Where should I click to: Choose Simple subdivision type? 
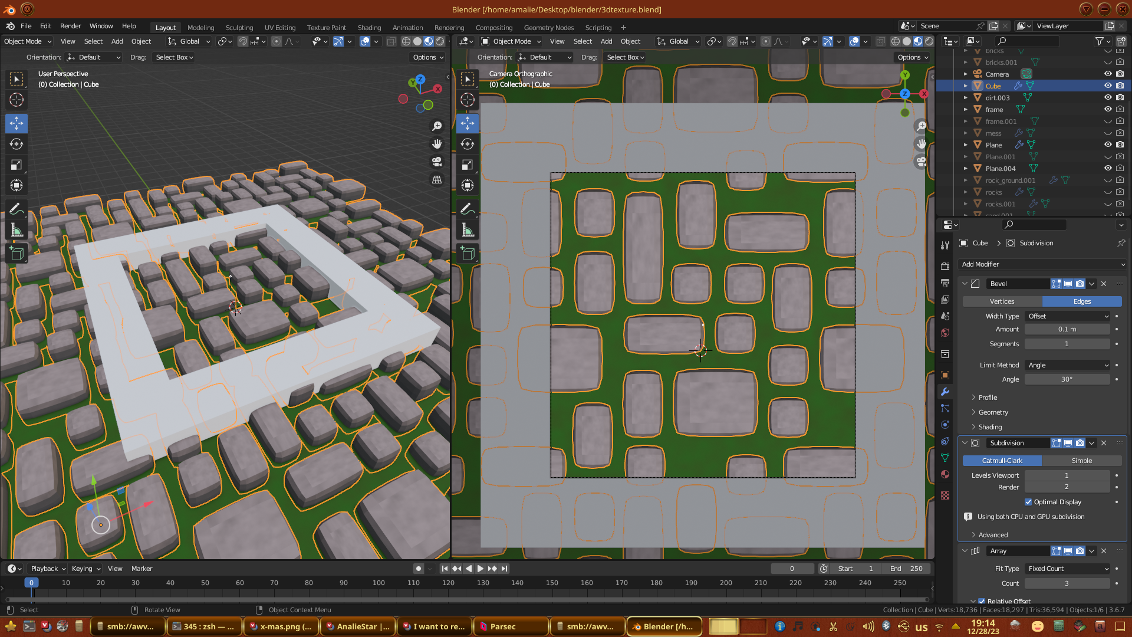tap(1081, 461)
